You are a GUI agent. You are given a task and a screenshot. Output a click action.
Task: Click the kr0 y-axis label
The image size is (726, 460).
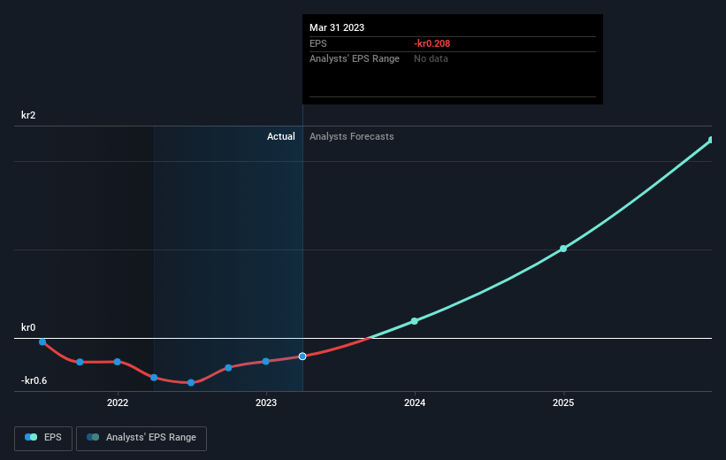pos(28,327)
